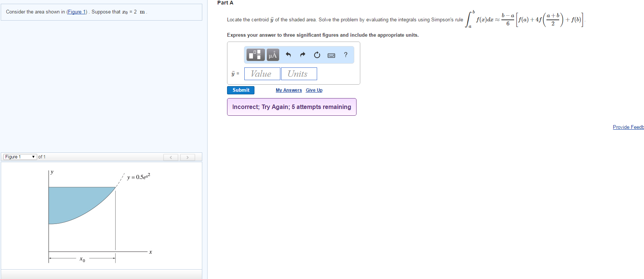
Task: Focus the Value input field
Action: click(262, 74)
